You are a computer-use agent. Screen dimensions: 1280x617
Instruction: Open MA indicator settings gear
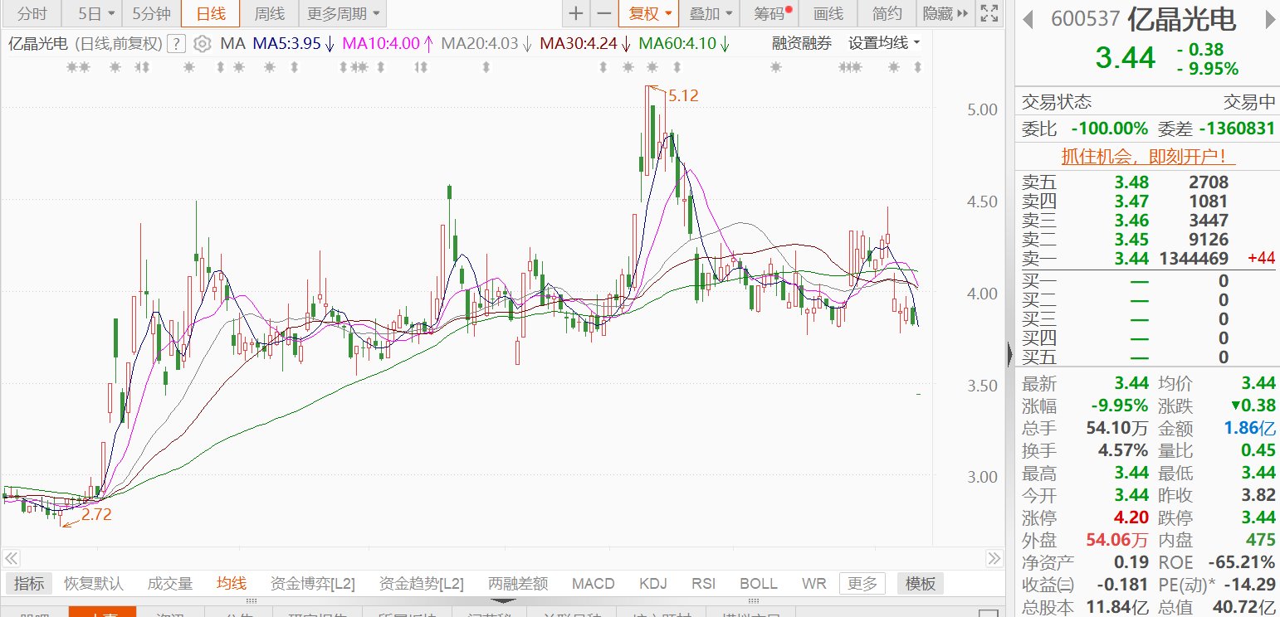pyautogui.click(x=202, y=44)
